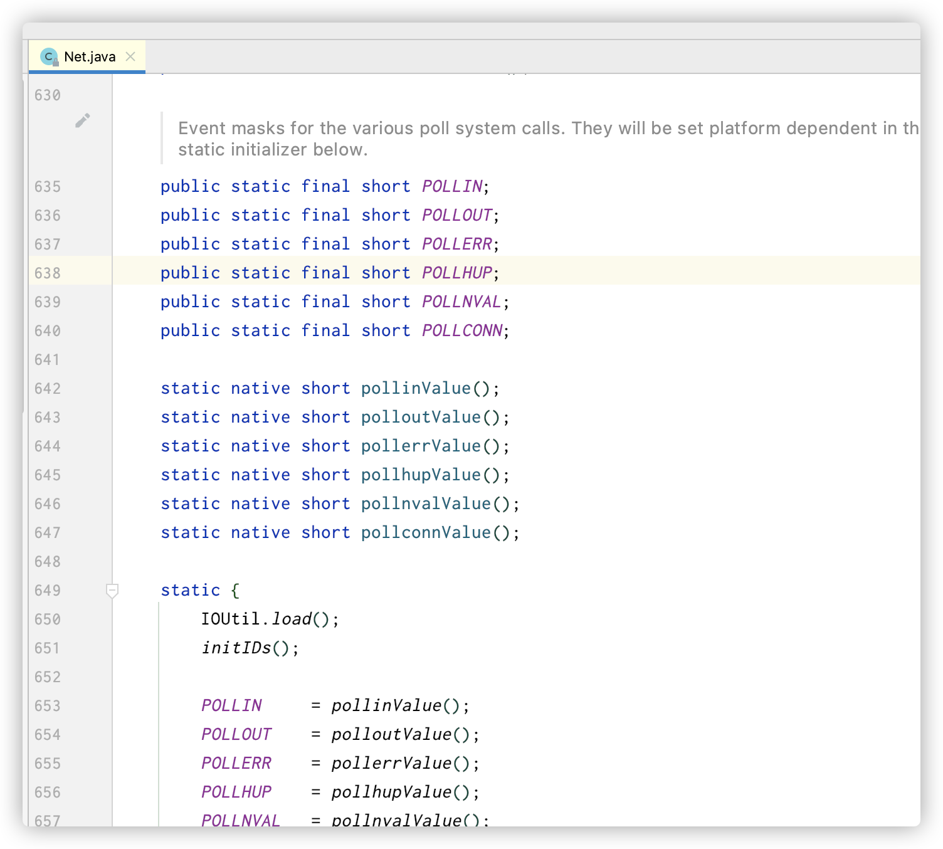The width and height of the screenshot is (943, 849).
Task: Click POLLHUP on the highlighted line
Action: 457,273
